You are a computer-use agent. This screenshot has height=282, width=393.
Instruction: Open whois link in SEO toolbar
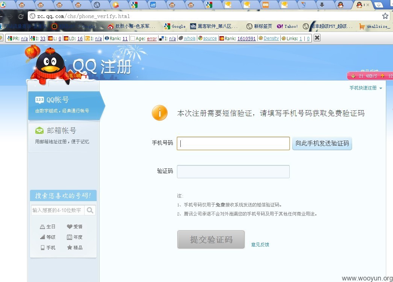point(189,38)
